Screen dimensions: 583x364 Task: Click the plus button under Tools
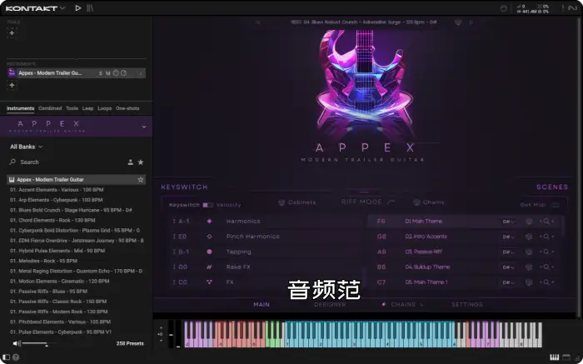click(12, 32)
